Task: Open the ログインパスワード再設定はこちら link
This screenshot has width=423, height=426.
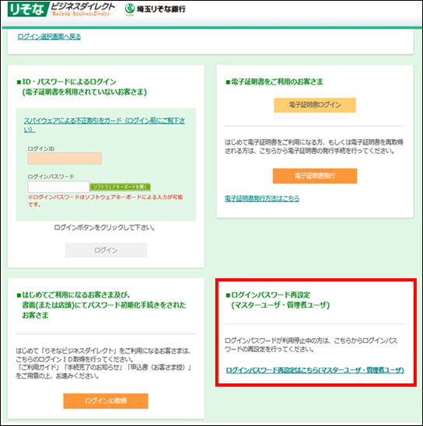Action: pos(315,370)
